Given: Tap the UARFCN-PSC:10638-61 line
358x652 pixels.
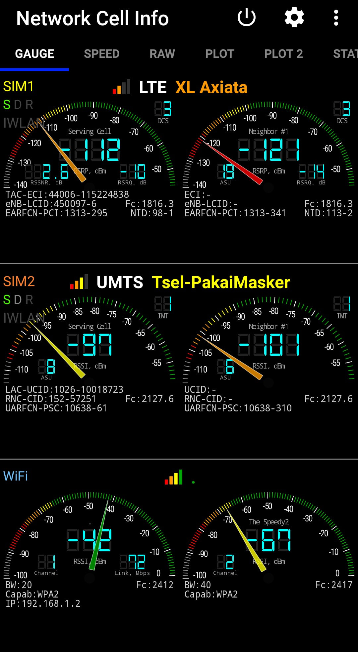Looking at the screenshot, I should [x=56, y=408].
